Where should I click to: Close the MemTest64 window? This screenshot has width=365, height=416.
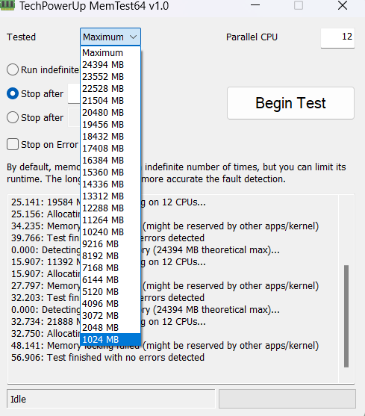343,5
